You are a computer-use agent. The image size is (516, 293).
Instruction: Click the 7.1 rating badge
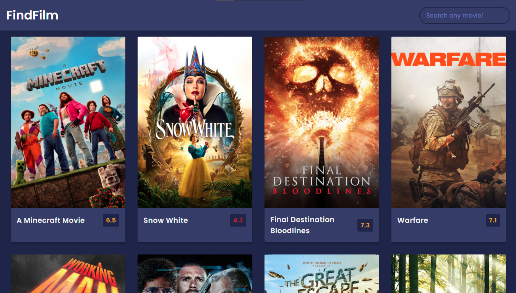click(493, 221)
